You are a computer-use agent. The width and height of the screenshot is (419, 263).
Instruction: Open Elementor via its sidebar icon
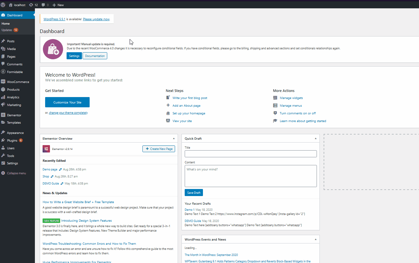(x=3, y=115)
